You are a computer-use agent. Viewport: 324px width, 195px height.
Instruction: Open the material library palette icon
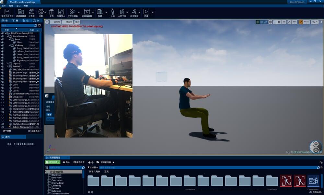pos(31,12)
